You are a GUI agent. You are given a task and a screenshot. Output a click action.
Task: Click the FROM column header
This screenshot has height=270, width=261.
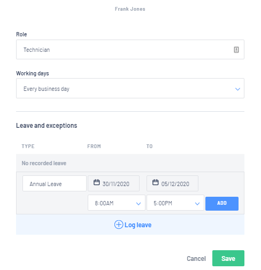click(94, 146)
